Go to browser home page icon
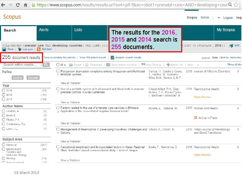Image resolution: width=242 pixels, height=181 pixels. (x=26, y=5)
